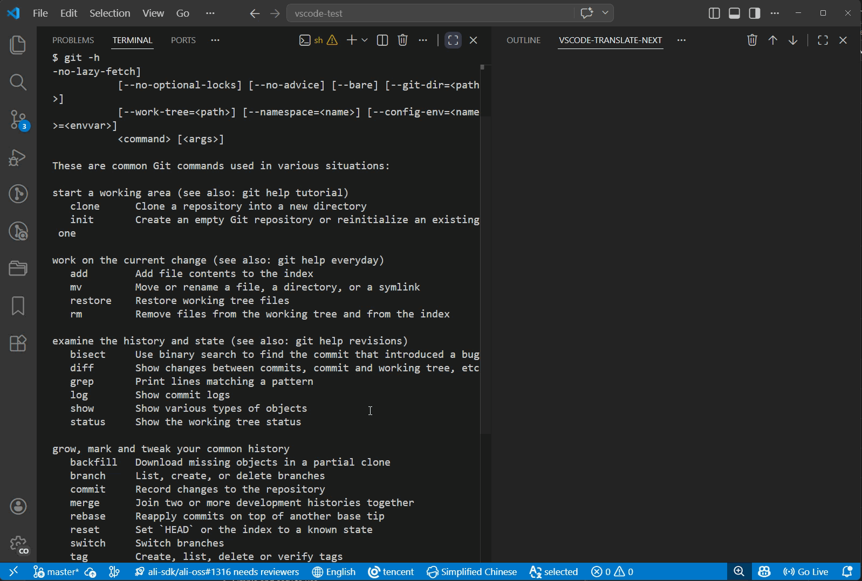The height and width of the screenshot is (581, 862).
Task: Switch to the PROBLEMS tab
Action: (73, 40)
